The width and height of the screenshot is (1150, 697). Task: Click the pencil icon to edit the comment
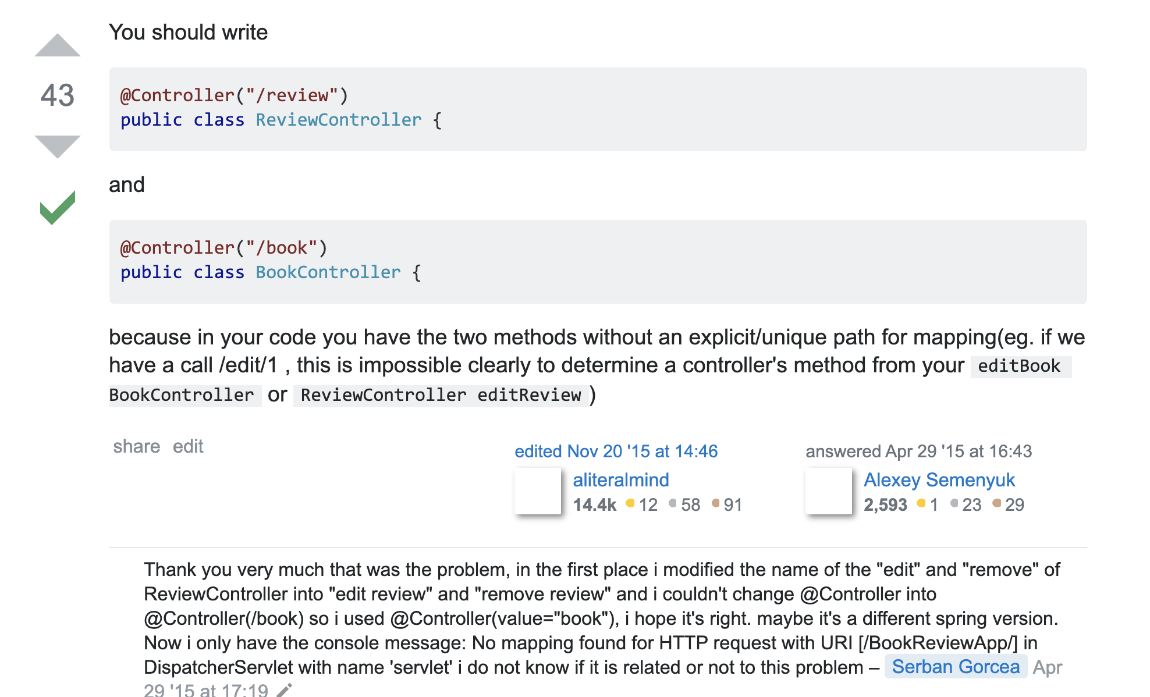coord(283,691)
